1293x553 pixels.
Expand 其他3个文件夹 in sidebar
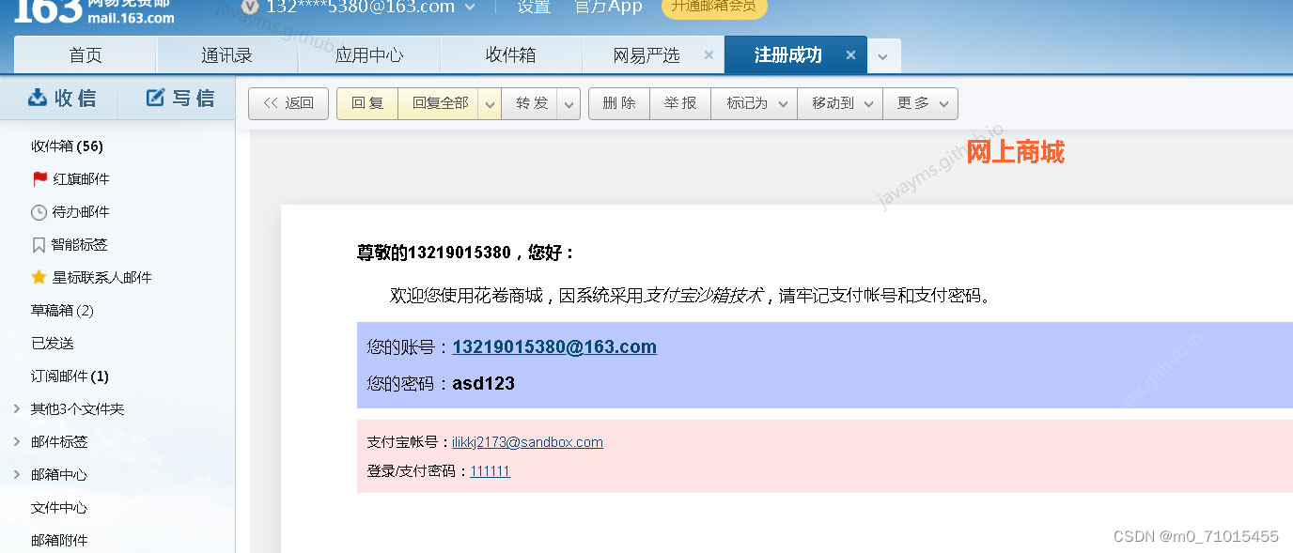[x=17, y=408]
